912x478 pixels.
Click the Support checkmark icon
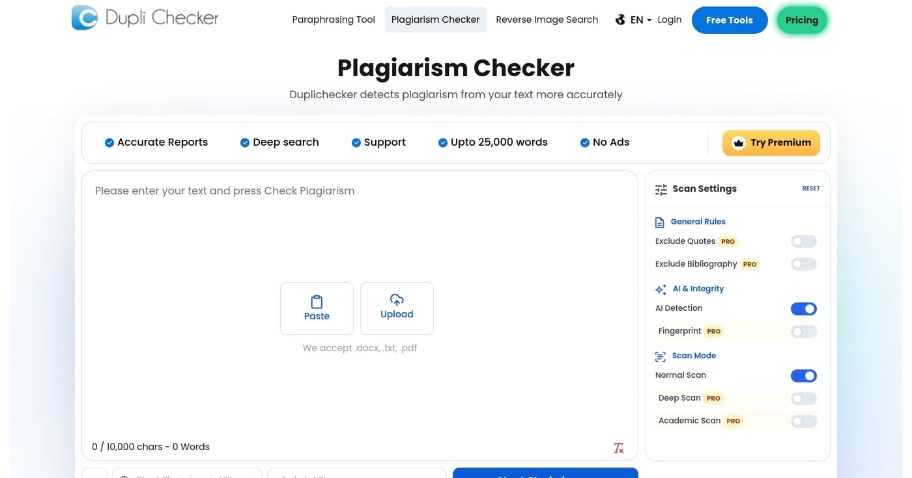click(356, 142)
